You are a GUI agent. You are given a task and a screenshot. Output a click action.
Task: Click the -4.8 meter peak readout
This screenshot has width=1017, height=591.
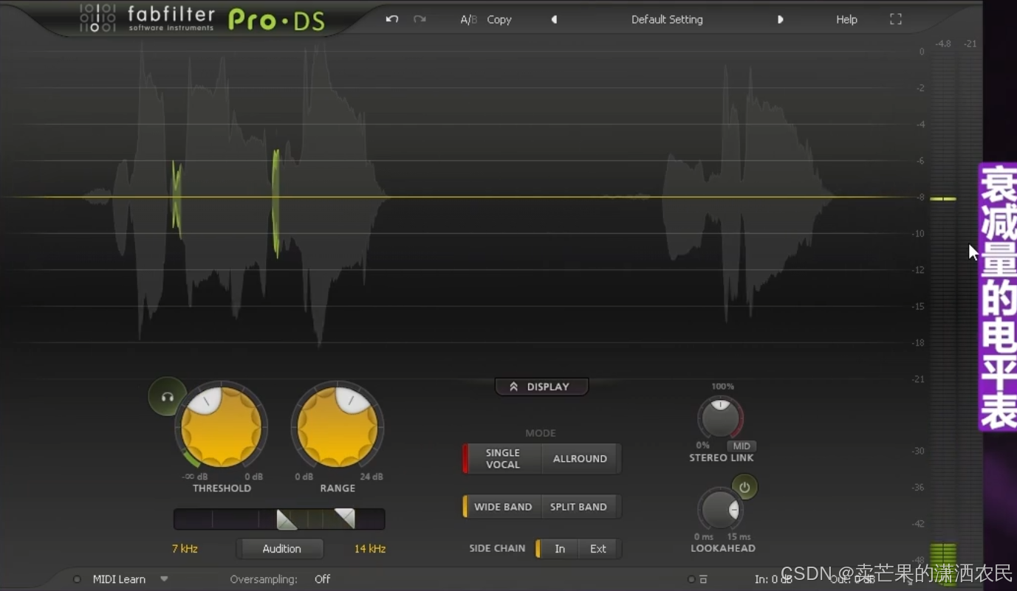943,44
